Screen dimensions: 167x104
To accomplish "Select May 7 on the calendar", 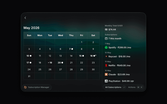I will (71, 49).
